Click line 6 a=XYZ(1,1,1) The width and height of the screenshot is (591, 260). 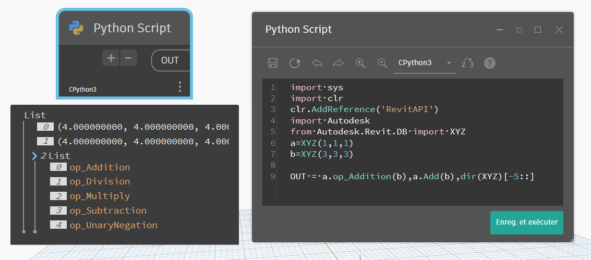click(322, 143)
